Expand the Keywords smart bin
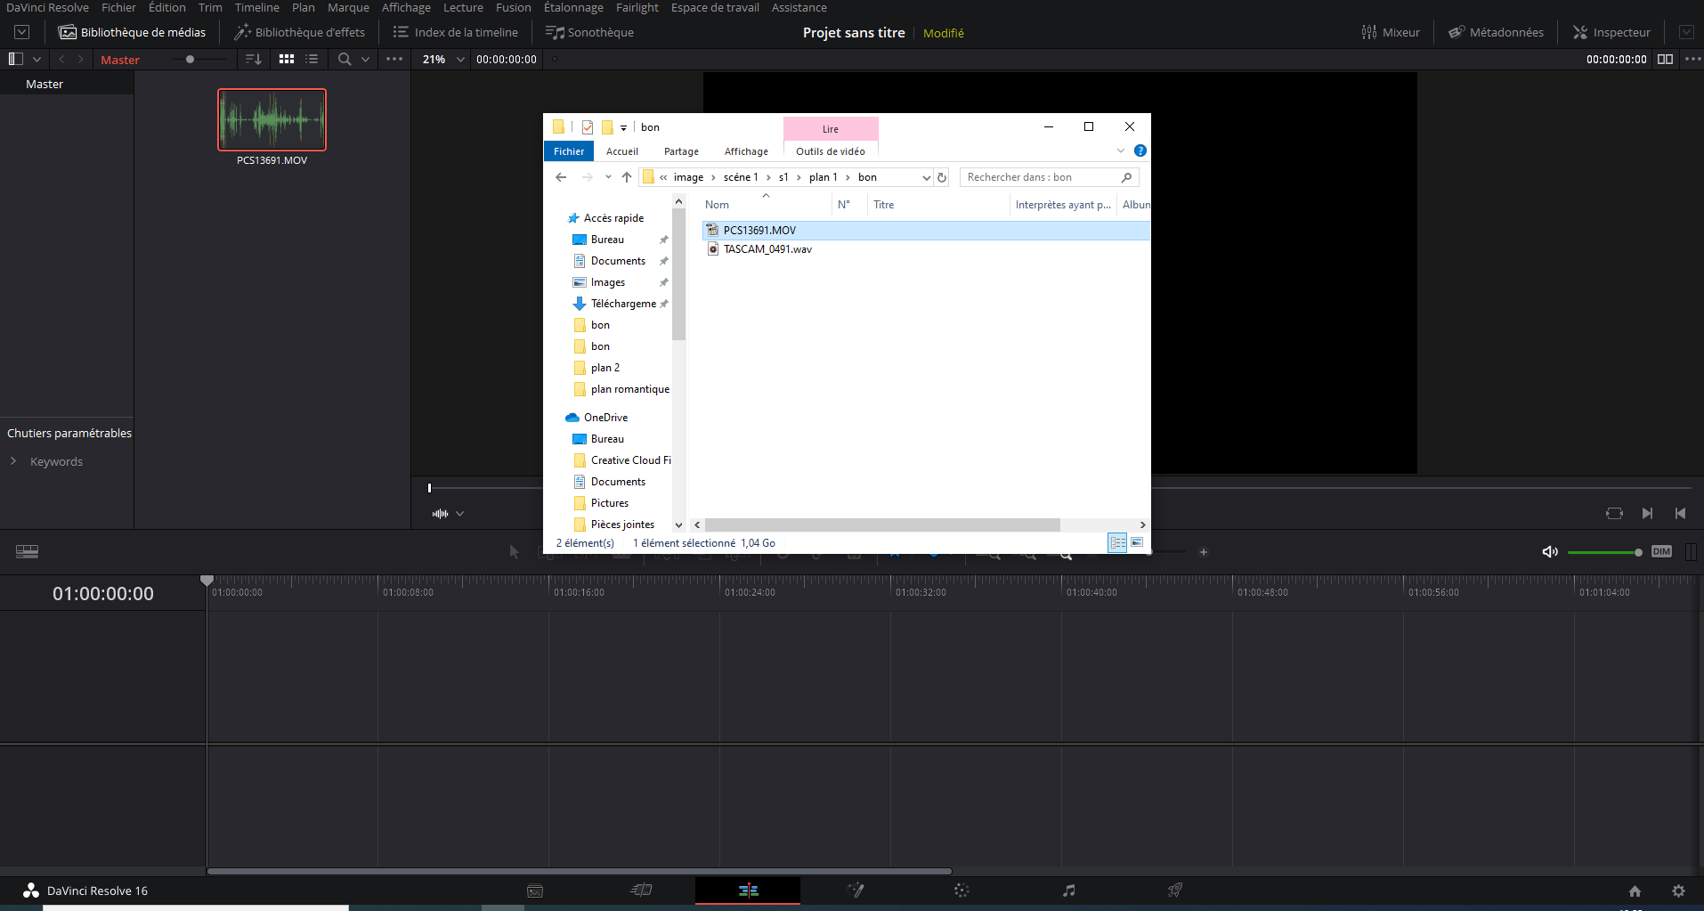 click(x=13, y=461)
